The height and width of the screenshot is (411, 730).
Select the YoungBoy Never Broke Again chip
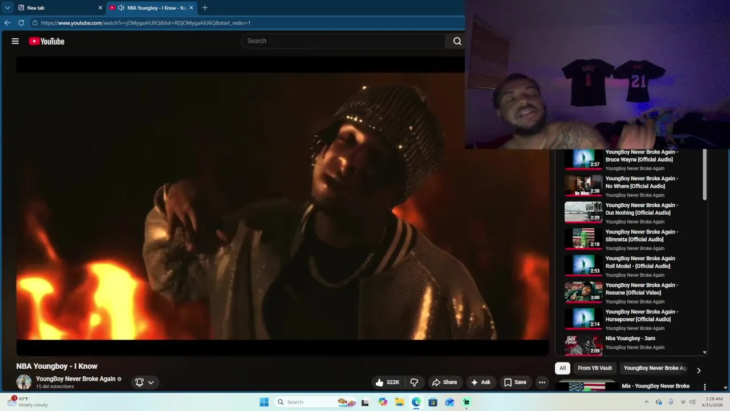(655, 368)
